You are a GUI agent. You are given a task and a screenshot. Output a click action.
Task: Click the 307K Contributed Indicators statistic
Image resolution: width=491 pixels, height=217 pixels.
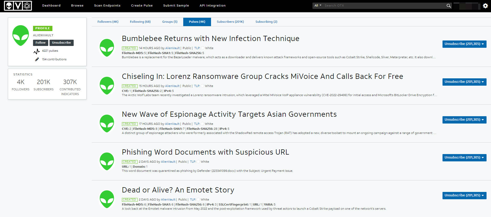click(70, 87)
